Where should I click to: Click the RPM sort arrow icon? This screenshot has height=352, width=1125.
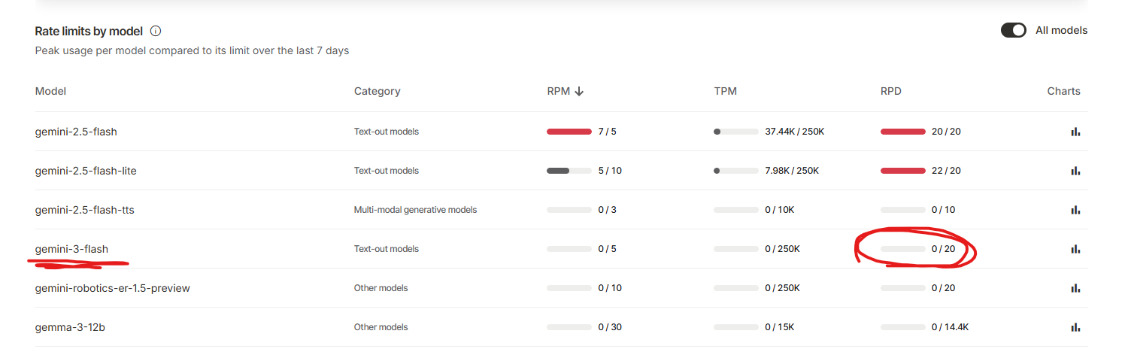pos(579,92)
